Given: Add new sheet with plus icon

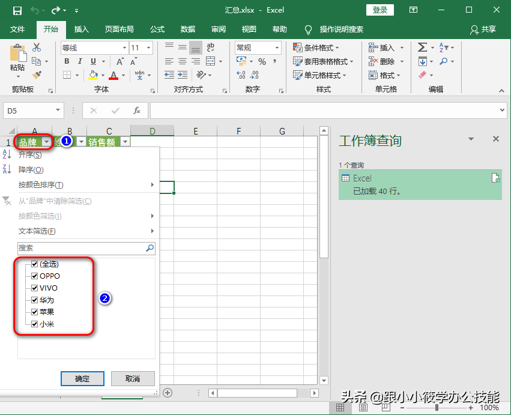Looking at the screenshot, I should (168, 392).
